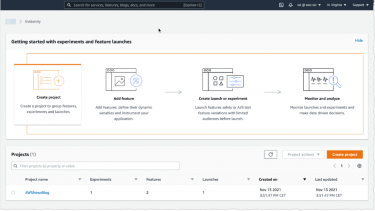This screenshot has height=211, width=375.
Task: Click the Last updated column header
Action: (326, 179)
